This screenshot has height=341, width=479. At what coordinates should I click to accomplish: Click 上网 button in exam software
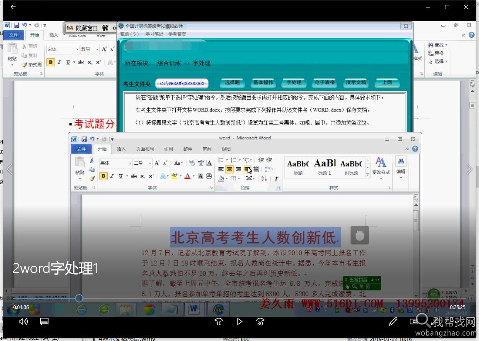click(x=387, y=83)
